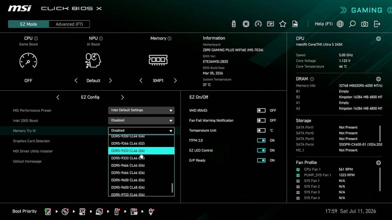Click the Game Boost OFF label
The image size is (392, 220).
28,80
